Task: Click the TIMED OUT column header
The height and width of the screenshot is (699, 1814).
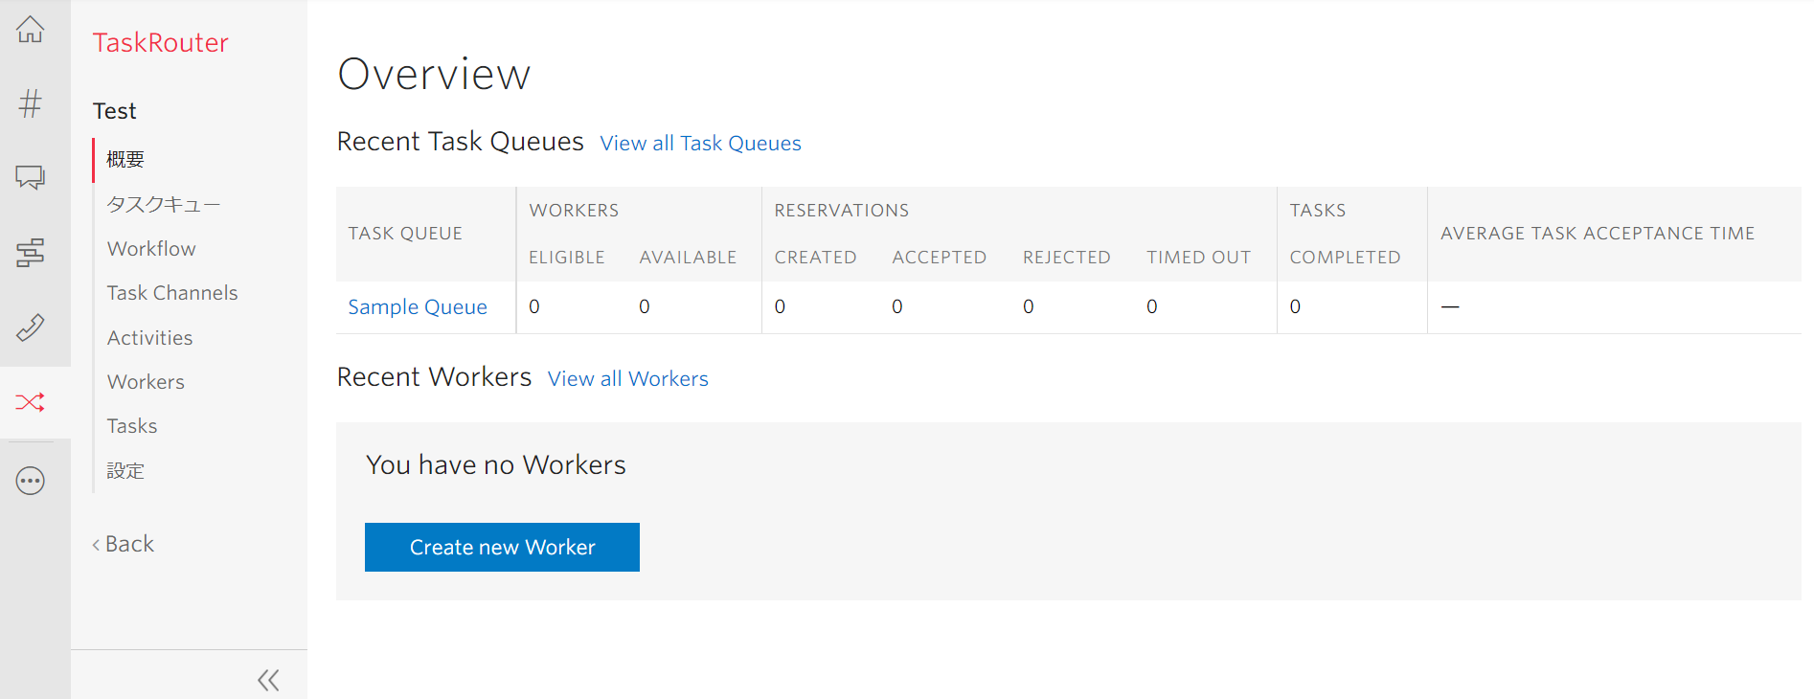Action: 1198,258
